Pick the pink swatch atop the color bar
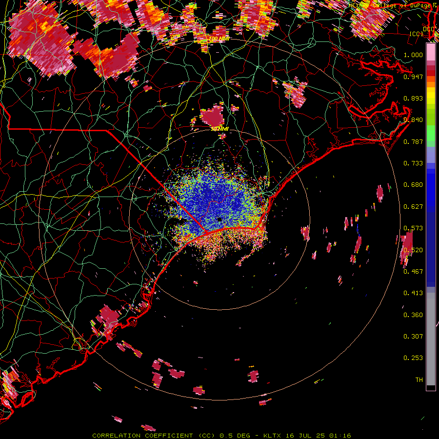The width and height of the screenshot is (439, 439). coord(431,52)
